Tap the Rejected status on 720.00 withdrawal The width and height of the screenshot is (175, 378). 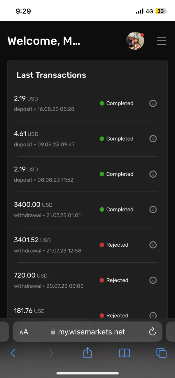click(117, 280)
